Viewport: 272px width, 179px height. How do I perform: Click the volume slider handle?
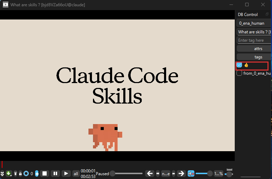[210, 173]
